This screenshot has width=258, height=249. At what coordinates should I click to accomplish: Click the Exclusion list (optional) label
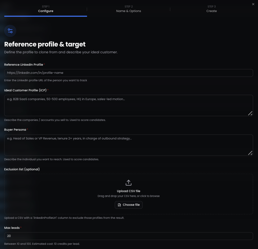[x=22, y=169]
